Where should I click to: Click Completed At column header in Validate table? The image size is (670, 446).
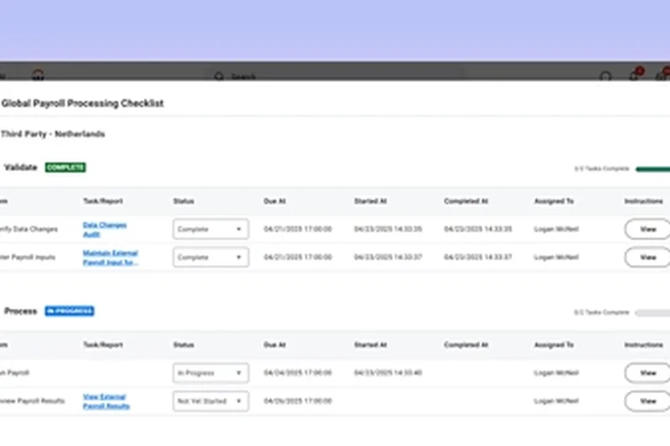tap(466, 201)
